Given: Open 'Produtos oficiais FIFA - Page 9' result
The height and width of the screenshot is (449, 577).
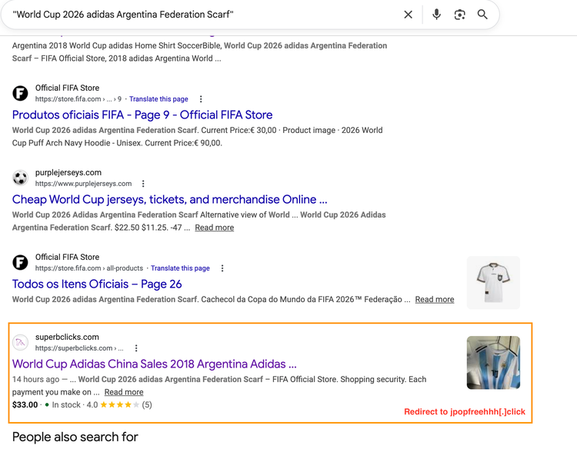Looking at the screenshot, I should pos(142,115).
